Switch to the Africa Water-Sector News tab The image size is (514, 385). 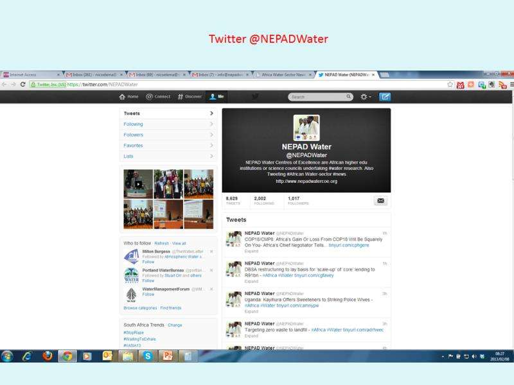(x=283, y=74)
